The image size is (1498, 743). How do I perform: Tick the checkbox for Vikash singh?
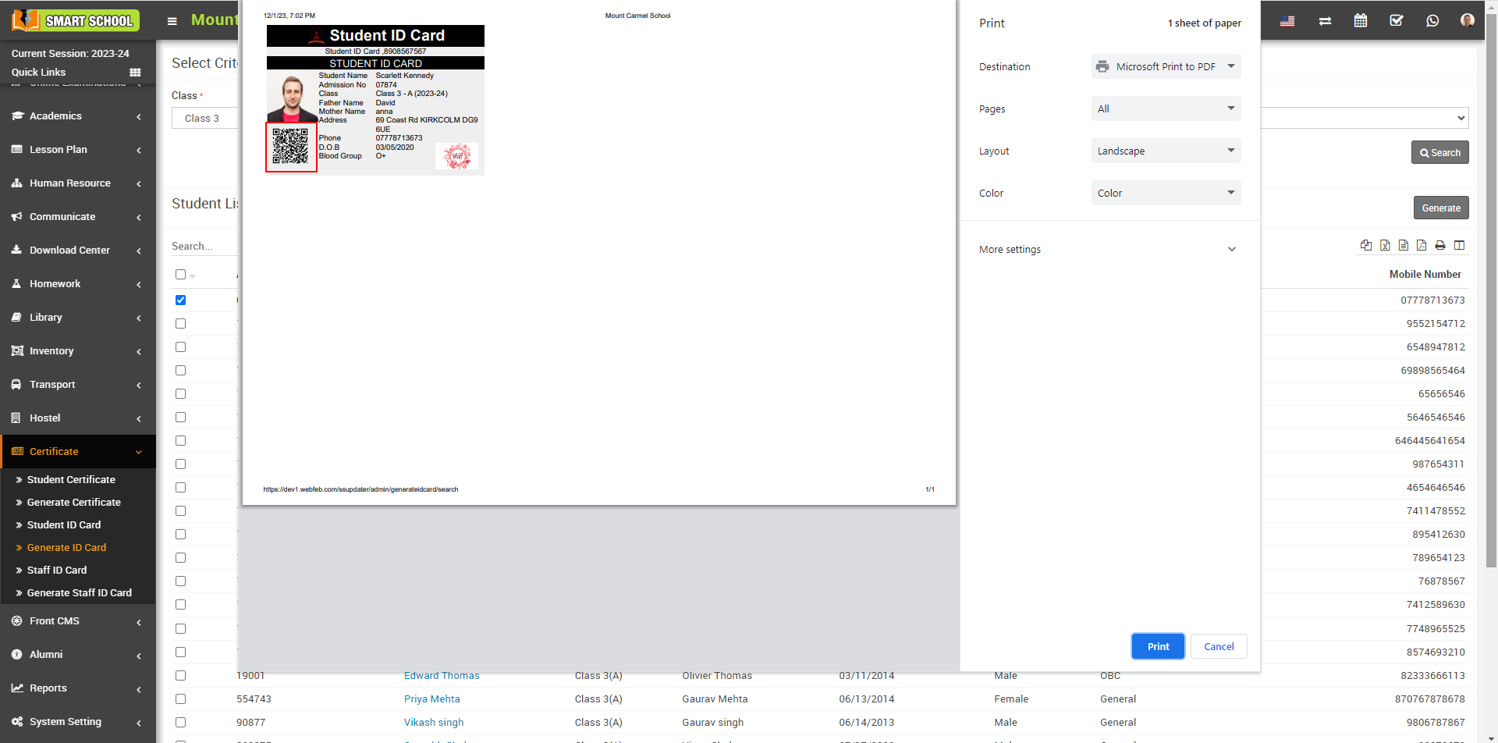(181, 723)
